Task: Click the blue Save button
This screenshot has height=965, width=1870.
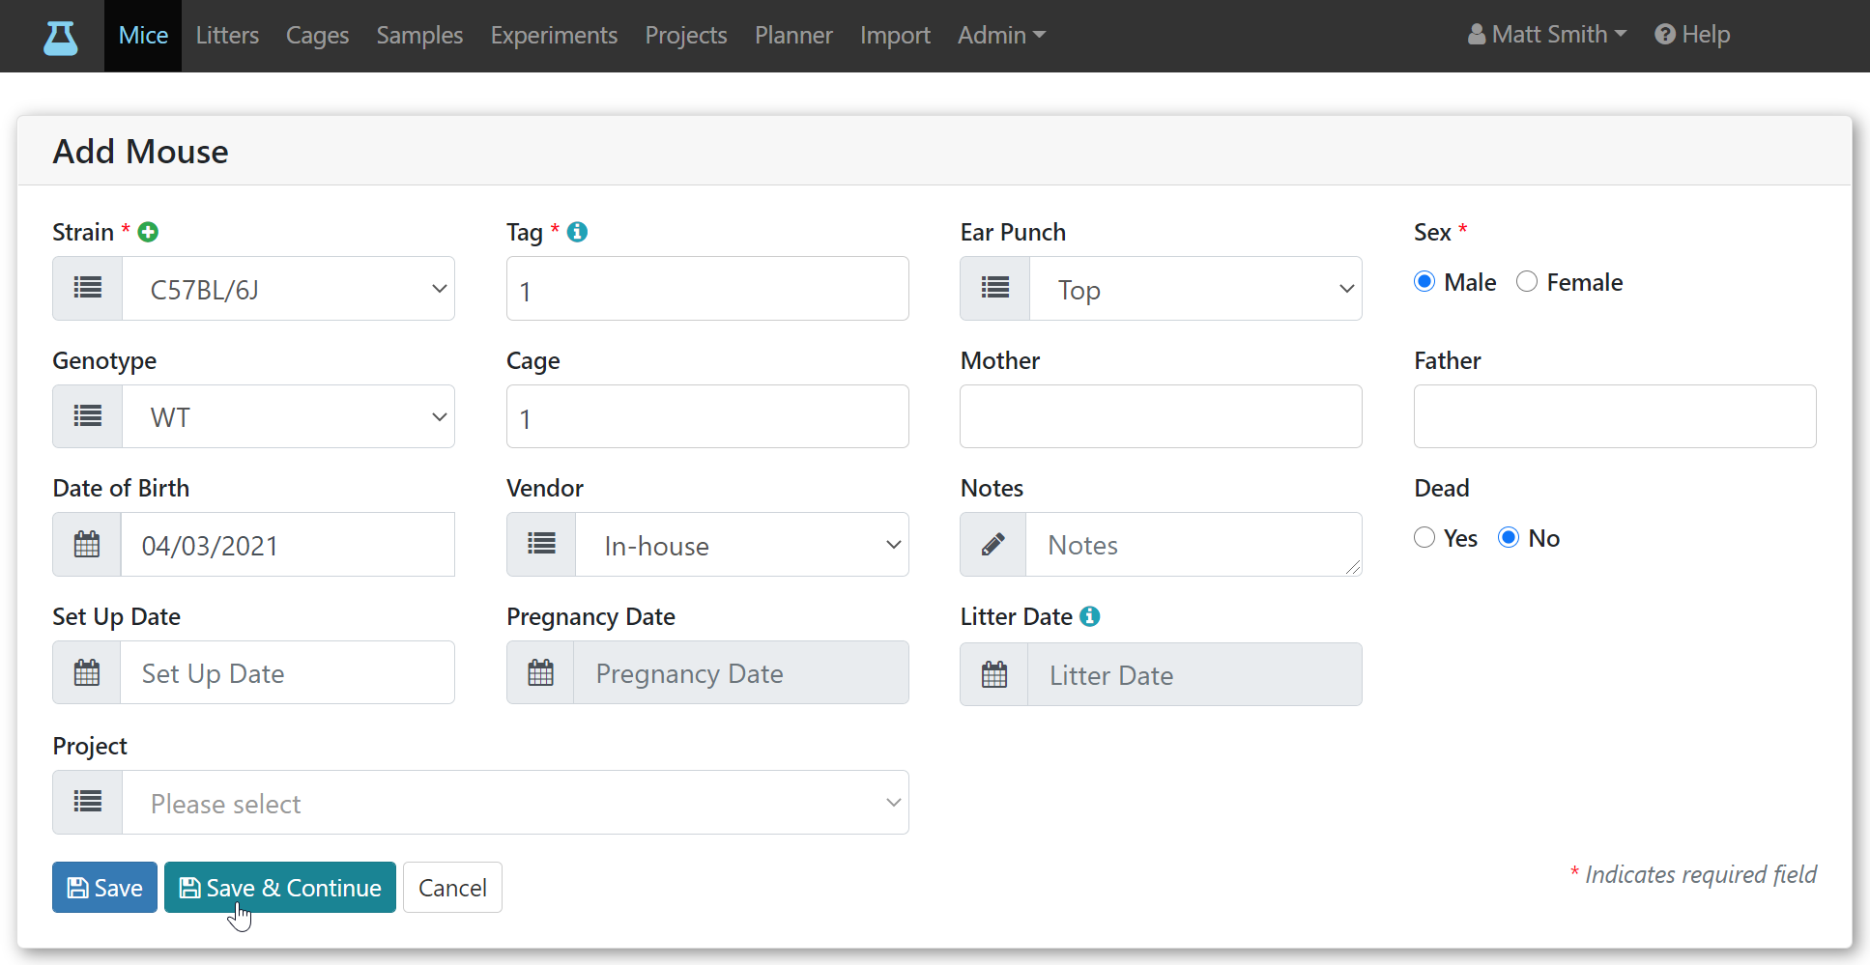Action: pyautogui.click(x=104, y=887)
